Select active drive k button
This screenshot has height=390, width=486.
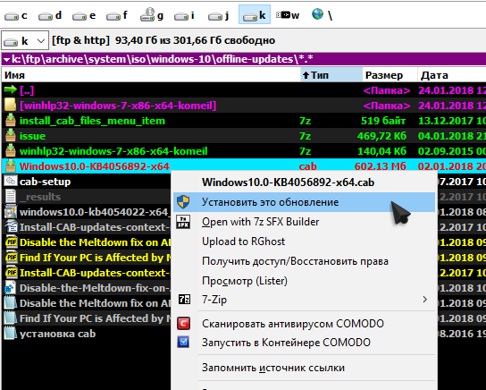[255, 14]
